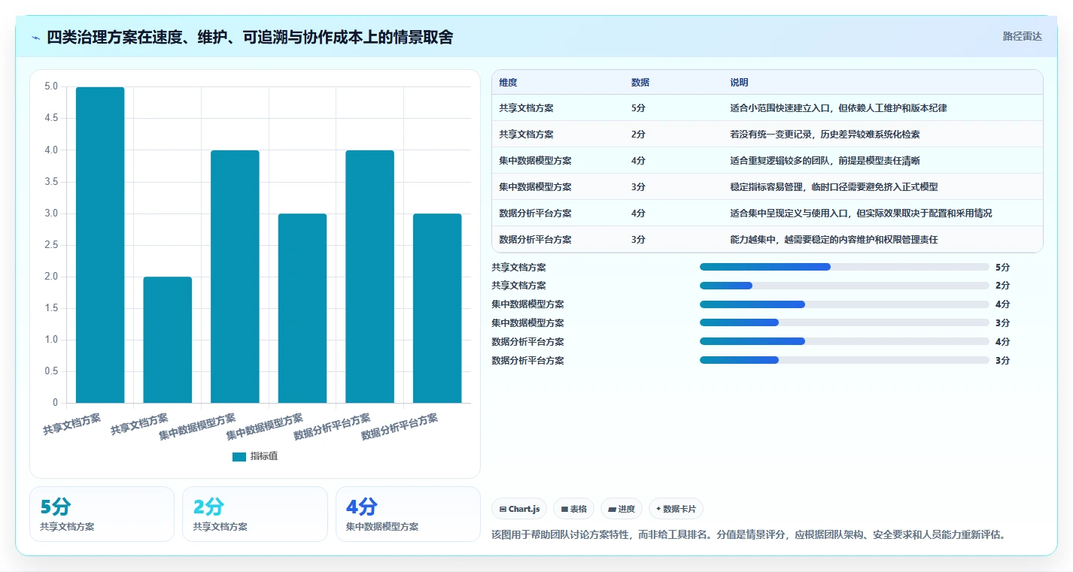
Task: Click the 数据分析平台方案 progress bar showing 3分
Action: (x=844, y=360)
